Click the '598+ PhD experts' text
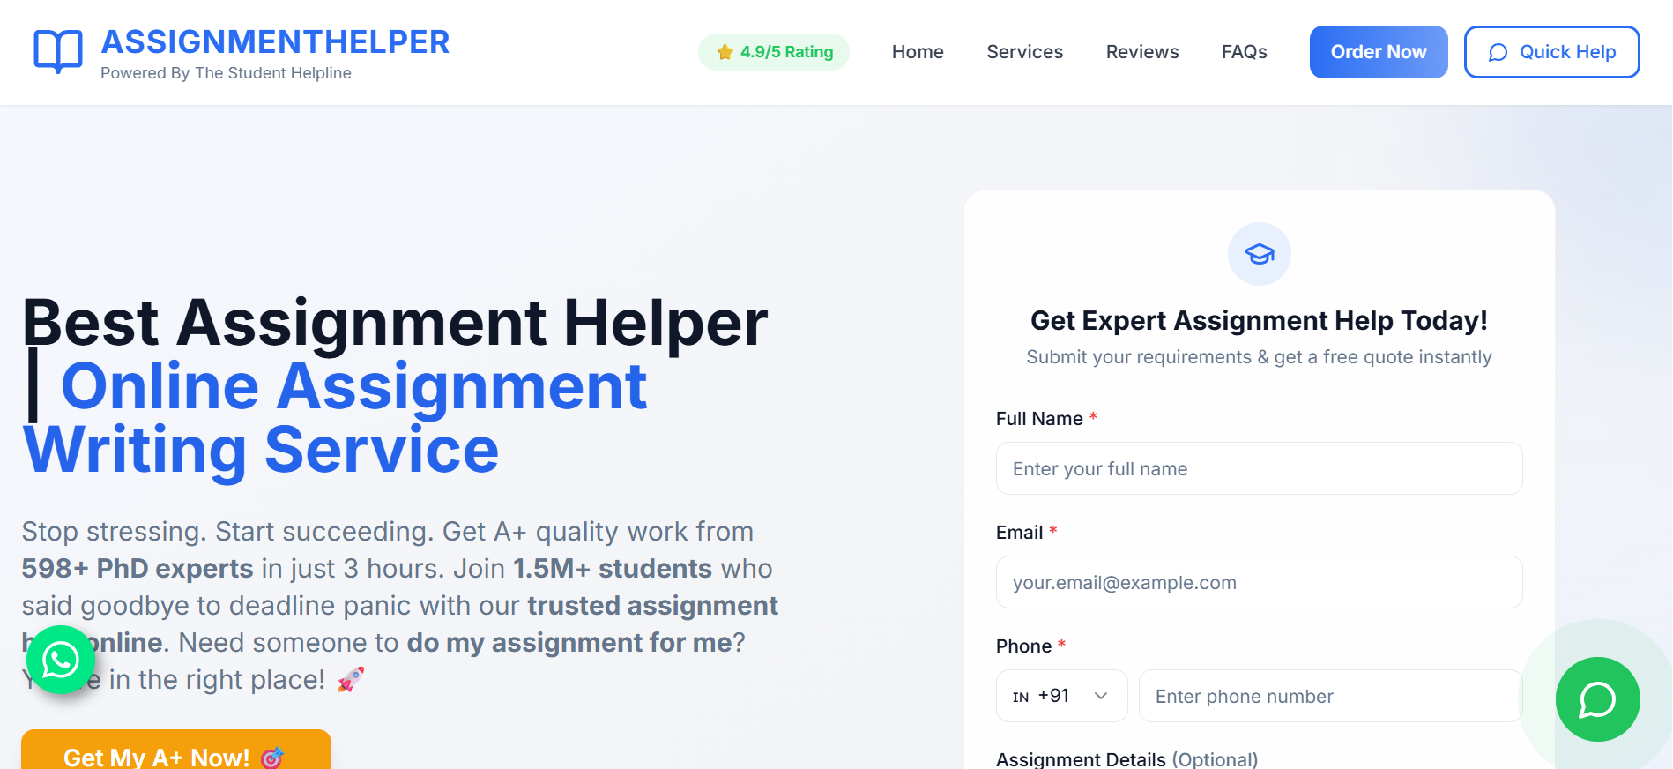The height and width of the screenshot is (769, 1673). click(x=138, y=569)
